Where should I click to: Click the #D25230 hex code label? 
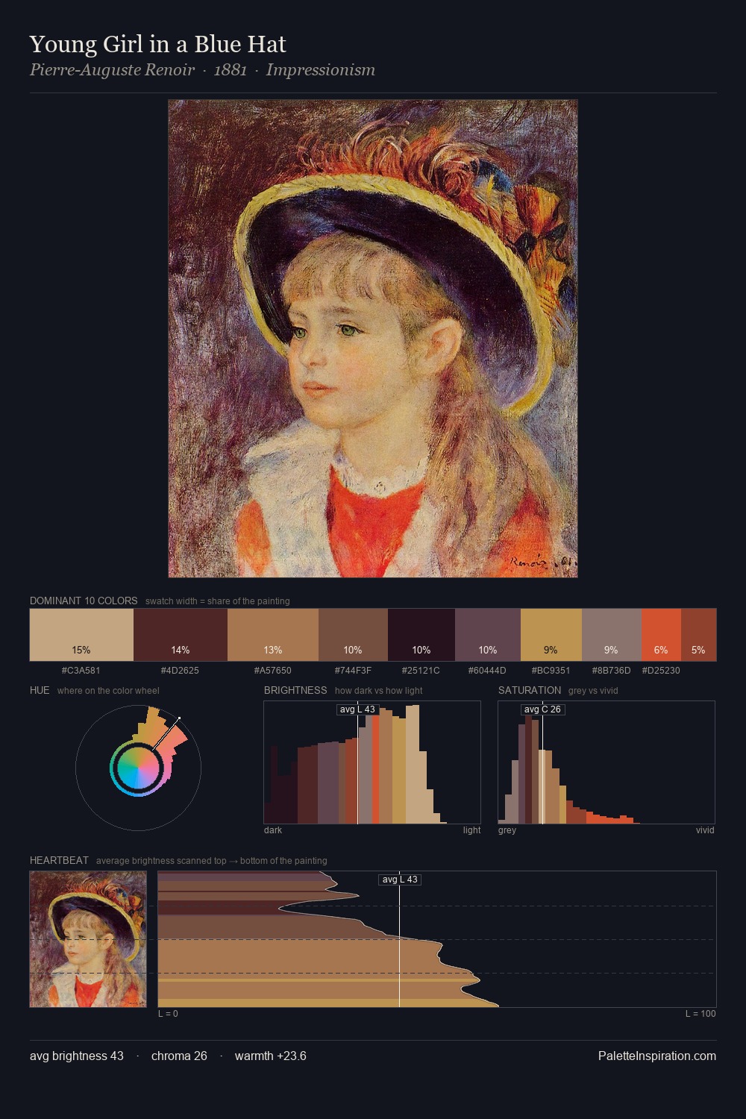point(661,671)
